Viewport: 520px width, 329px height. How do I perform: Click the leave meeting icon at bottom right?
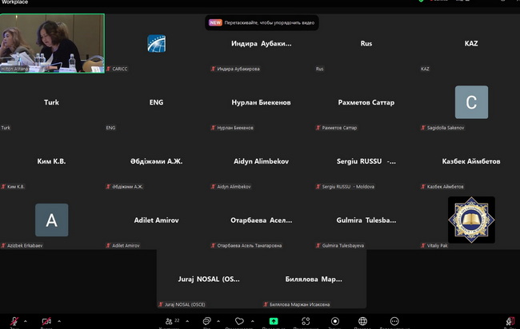[509, 321]
